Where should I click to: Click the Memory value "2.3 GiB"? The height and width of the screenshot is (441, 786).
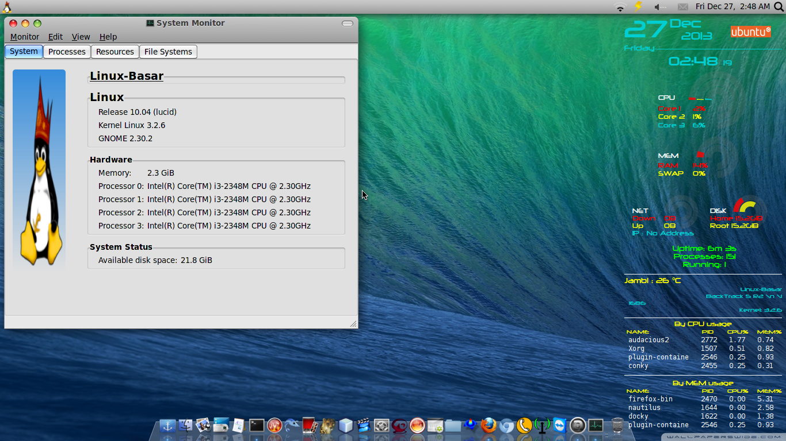pyautogui.click(x=161, y=173)
